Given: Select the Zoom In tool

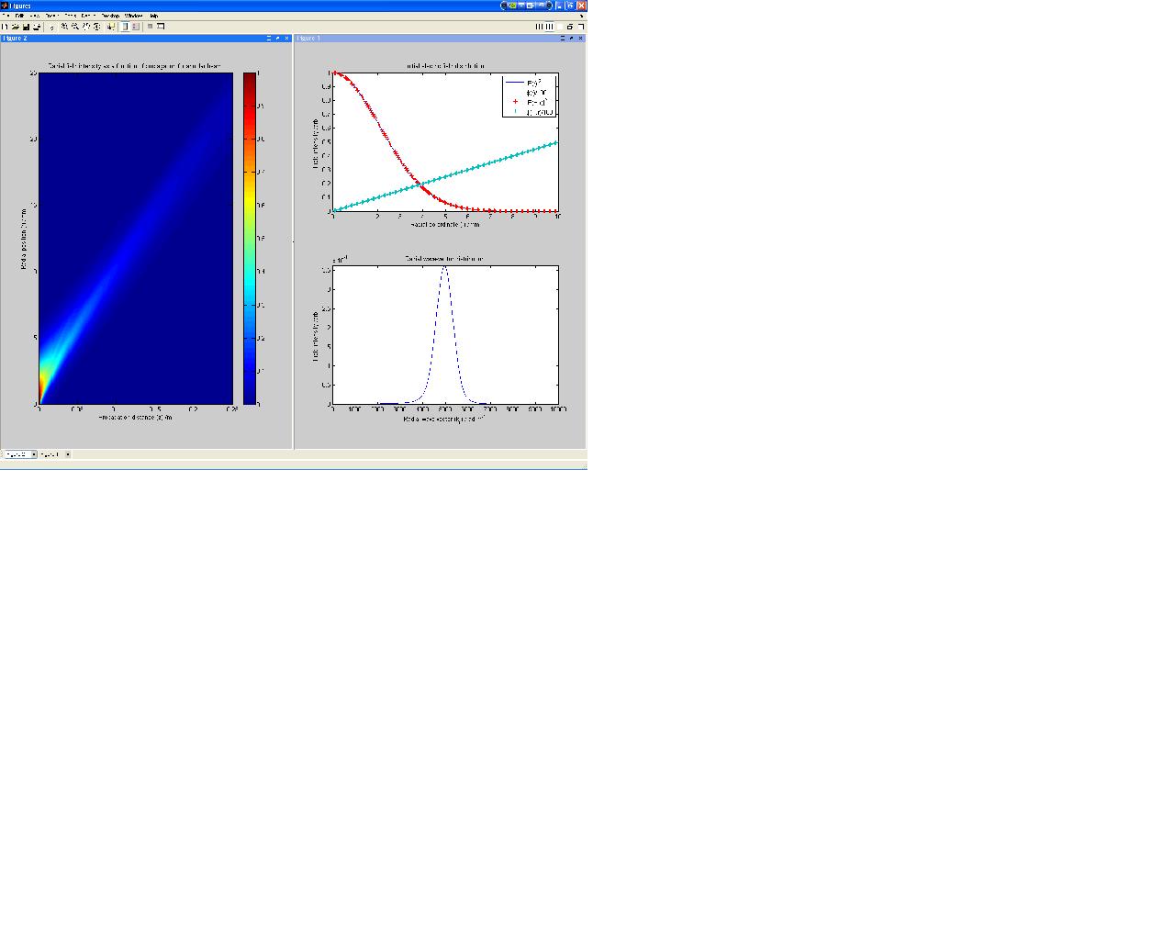Looking at the screenshot, I should click(64, 27).
